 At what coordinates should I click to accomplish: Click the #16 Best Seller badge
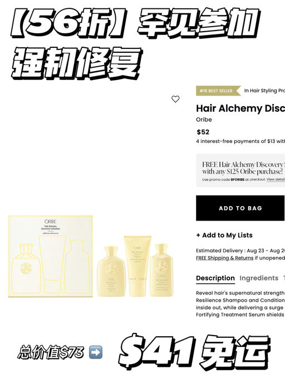[x=218, y=91]
